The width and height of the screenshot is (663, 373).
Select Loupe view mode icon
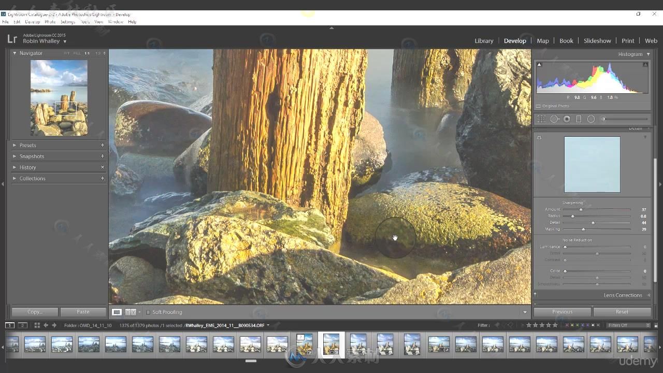[117, 312]
